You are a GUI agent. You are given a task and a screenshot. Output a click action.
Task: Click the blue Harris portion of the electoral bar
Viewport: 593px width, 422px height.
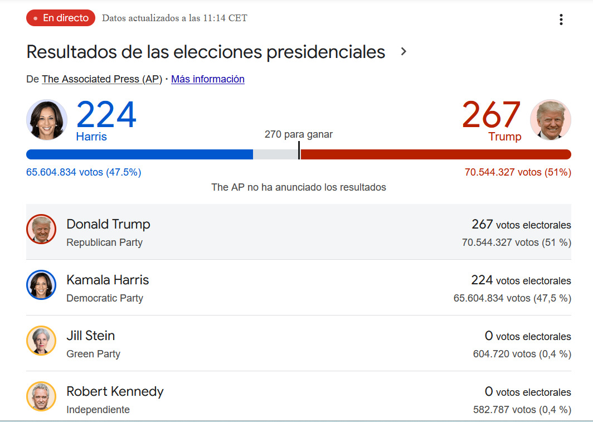click(x=139, y=154)
